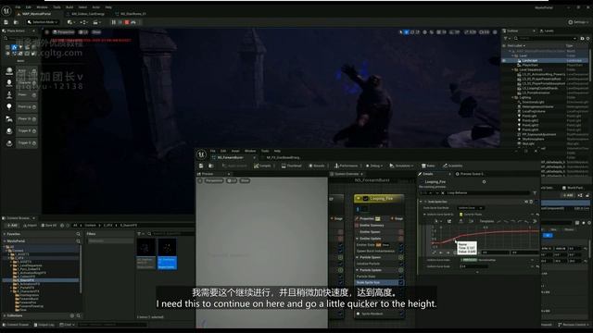The width and height of the screenshot is (593, 333).
Task: Toggle the Particle State module checkbox
Action: (x=401, y=277)
